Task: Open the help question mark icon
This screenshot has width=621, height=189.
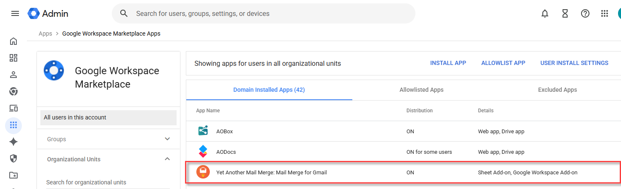Action: [585, 13]
